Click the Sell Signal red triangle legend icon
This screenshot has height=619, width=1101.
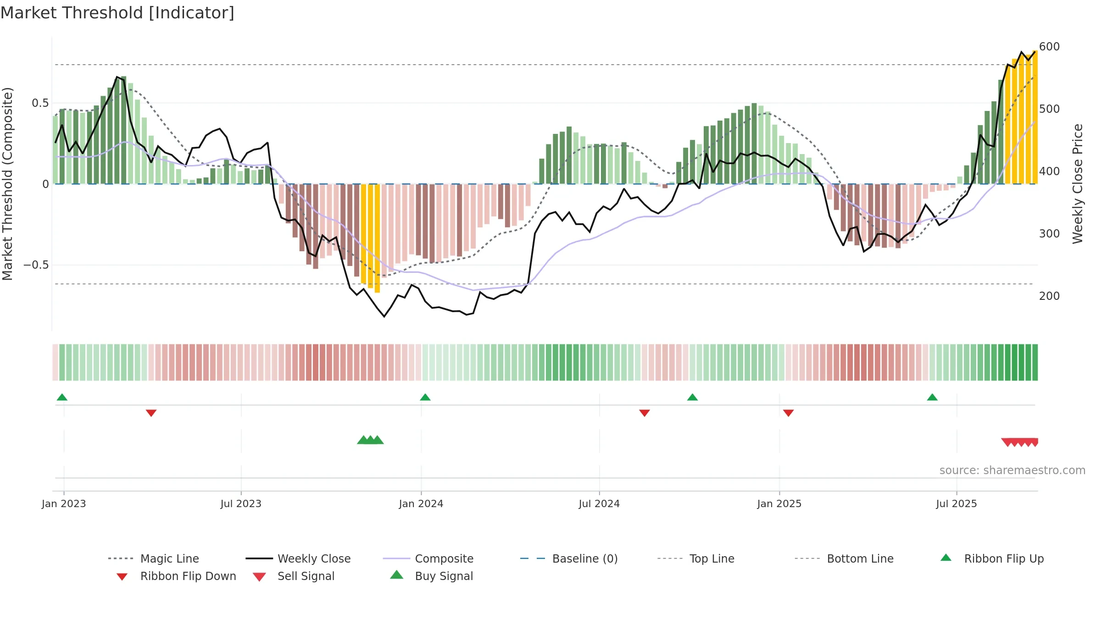(259, 577)
